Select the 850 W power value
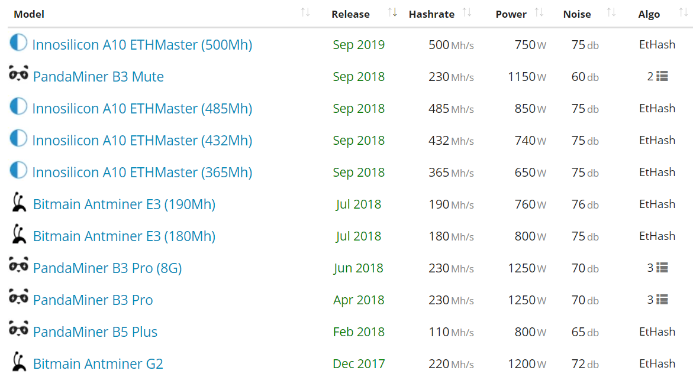693x377 pixels. click(x=530, y=108)
